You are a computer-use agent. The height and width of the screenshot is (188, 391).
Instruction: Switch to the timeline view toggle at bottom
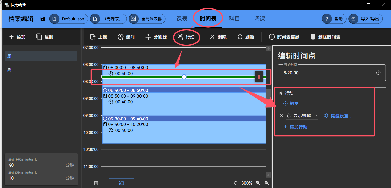(x=121, y=183)
